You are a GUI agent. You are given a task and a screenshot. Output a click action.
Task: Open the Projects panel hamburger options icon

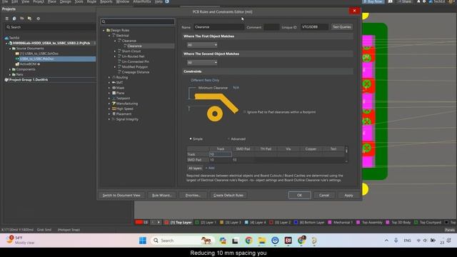pyautogui.click(x=6, y=19)
